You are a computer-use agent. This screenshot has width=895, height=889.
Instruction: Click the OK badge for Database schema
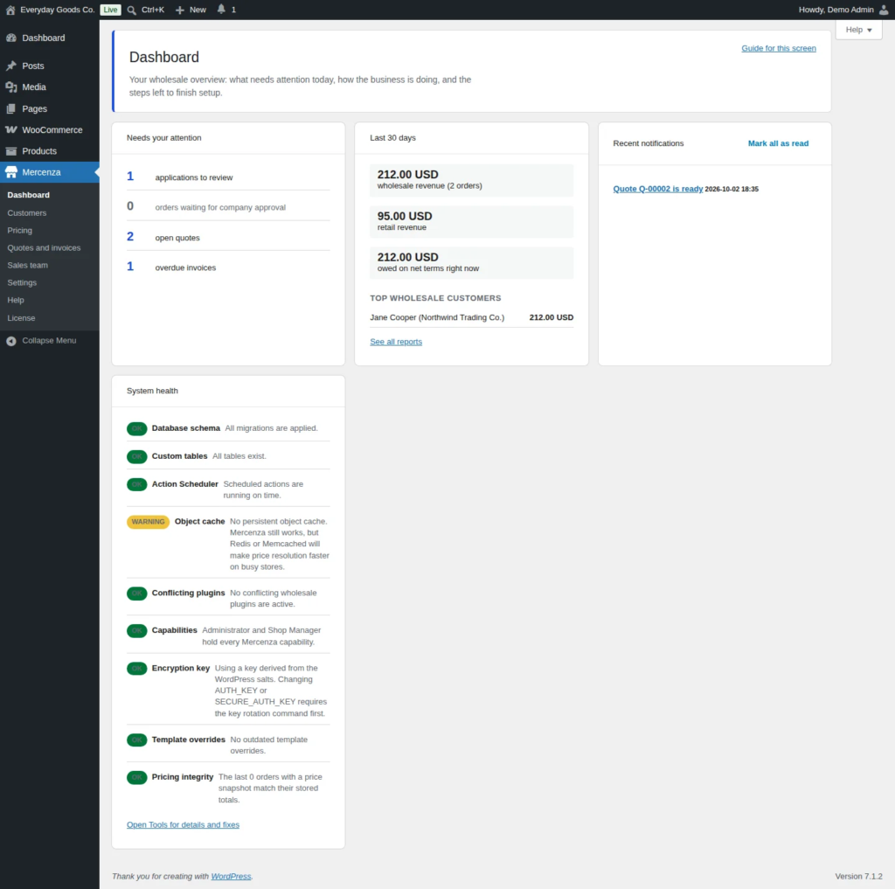(137, 428)
